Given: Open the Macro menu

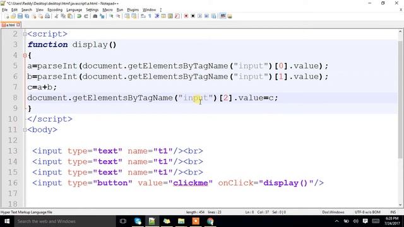Looking at the screenshot, I should pyautogui.click(x=107, y=10).
